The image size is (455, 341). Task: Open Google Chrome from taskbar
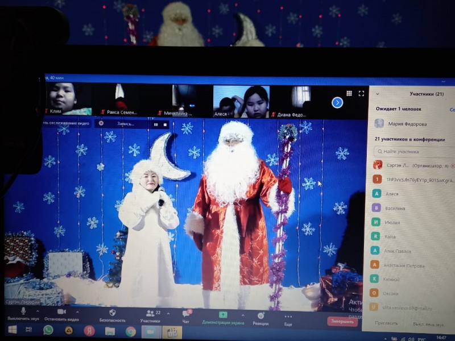pos(131,331)
